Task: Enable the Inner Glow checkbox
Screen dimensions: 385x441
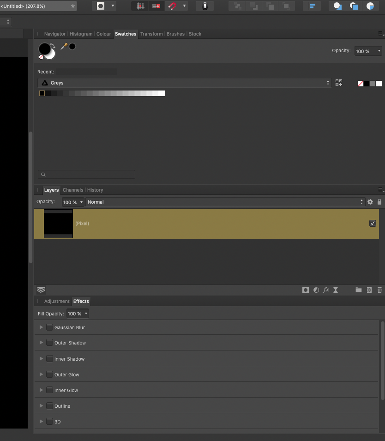Action: (49, 390)
